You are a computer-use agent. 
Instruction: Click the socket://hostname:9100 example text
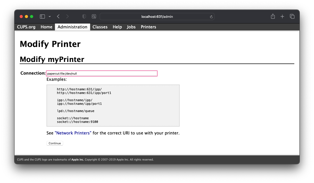point(77,122)
